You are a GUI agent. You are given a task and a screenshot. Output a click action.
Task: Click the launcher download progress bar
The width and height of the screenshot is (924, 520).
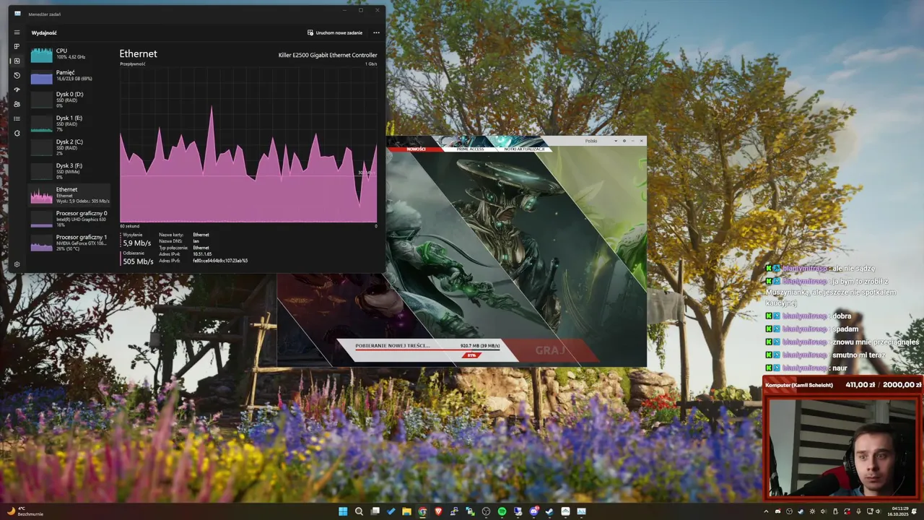point(427,350)
